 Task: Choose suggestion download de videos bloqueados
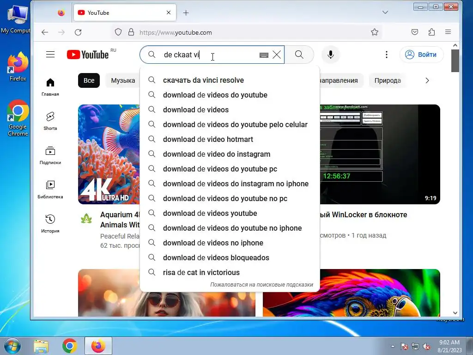230,257
